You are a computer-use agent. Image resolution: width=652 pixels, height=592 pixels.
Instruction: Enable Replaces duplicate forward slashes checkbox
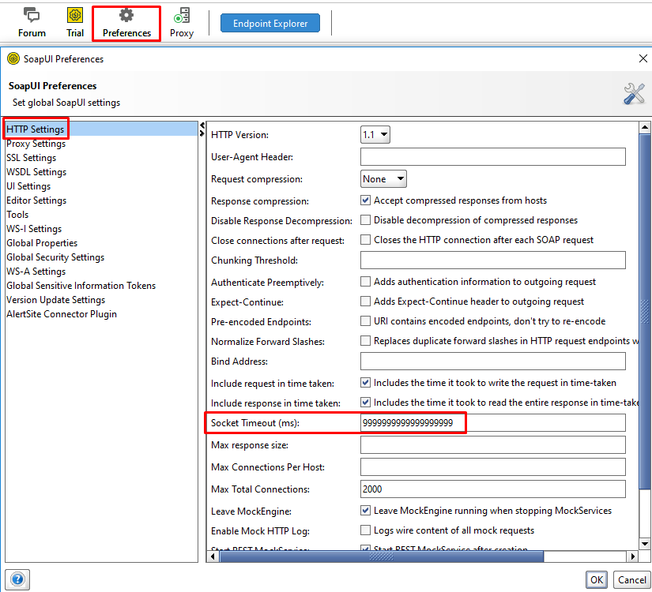coord(365,341)
